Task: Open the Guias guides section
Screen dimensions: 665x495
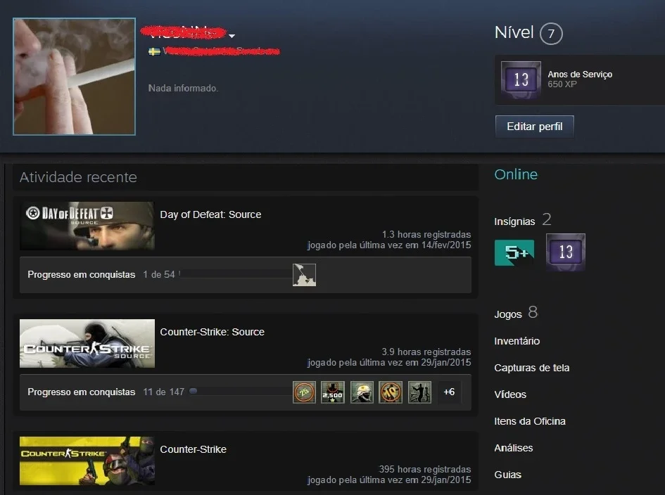Action: 507,475
